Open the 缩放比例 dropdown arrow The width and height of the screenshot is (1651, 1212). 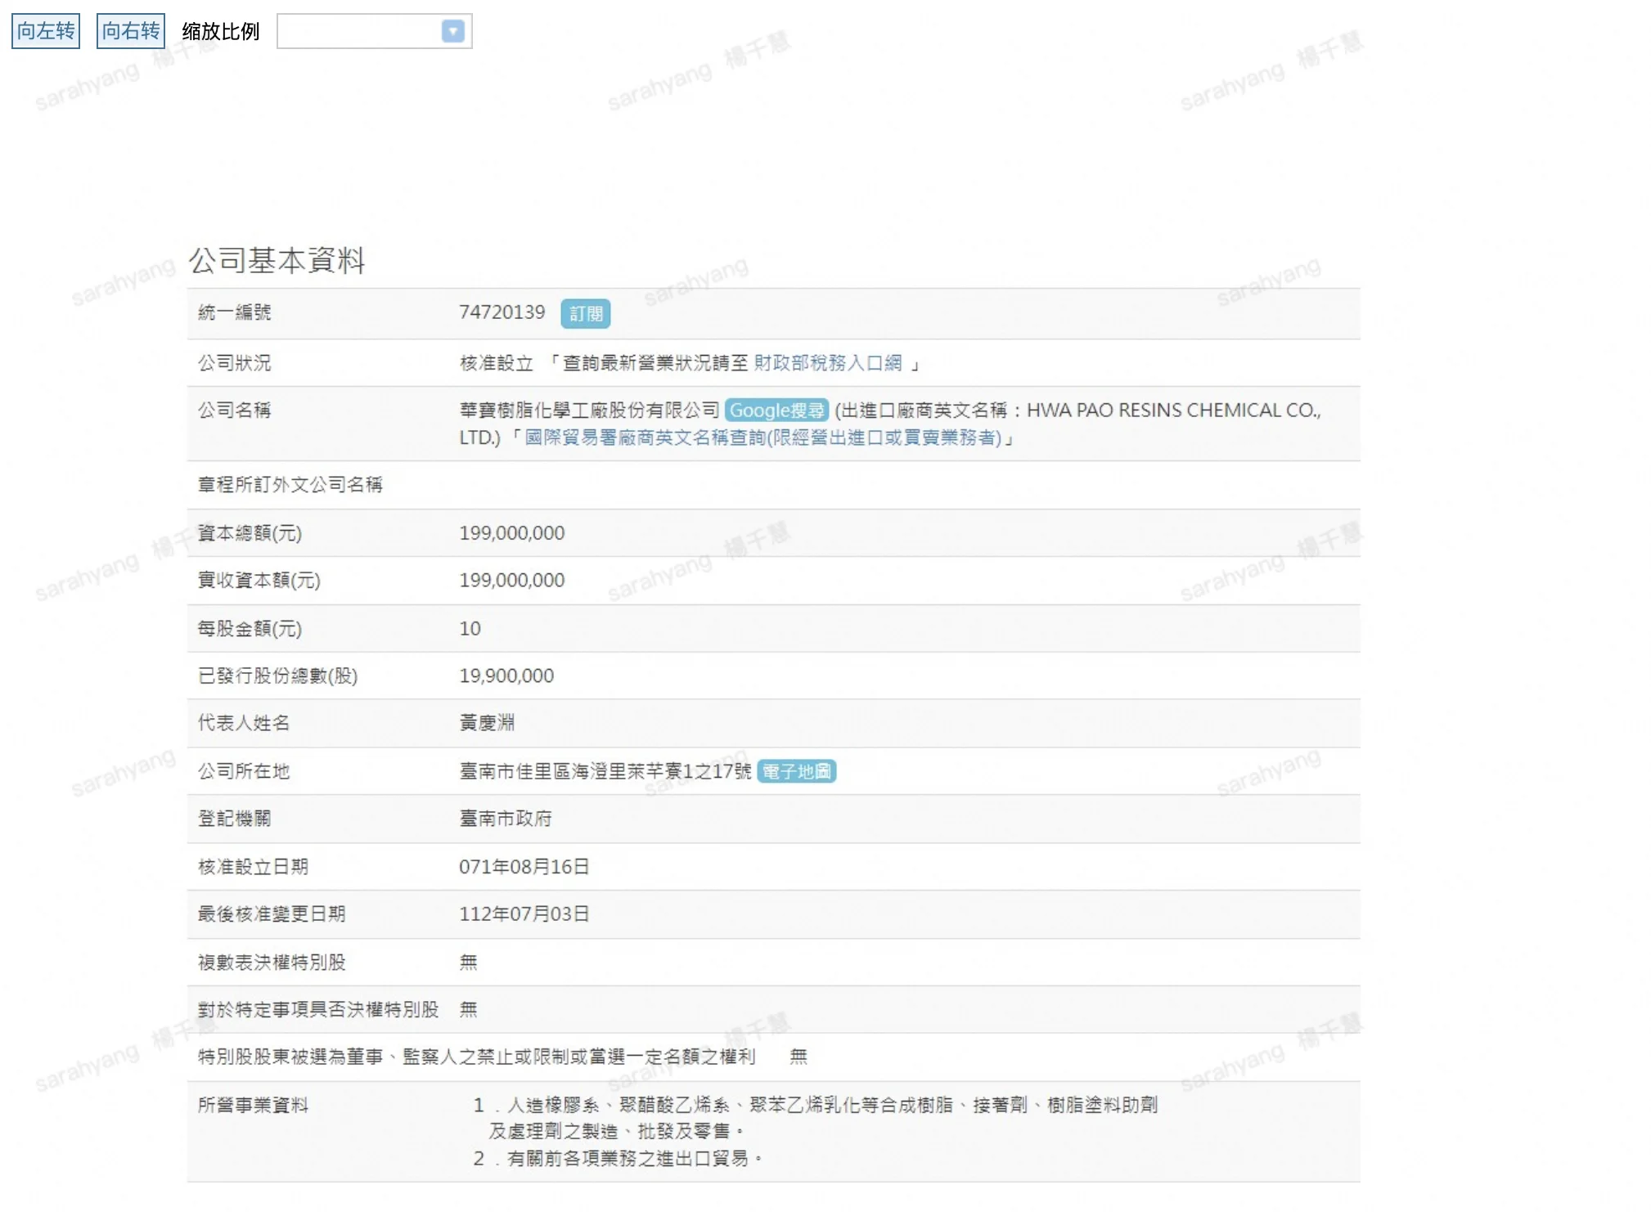coord(452,31)
